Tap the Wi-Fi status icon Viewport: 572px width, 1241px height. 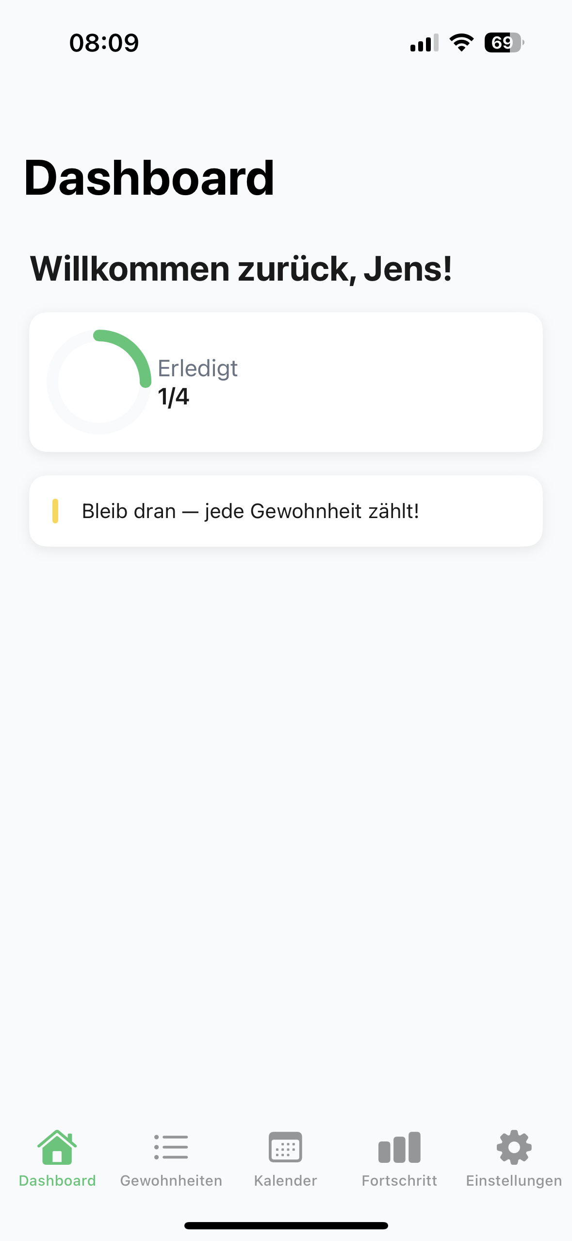point(461,43)
